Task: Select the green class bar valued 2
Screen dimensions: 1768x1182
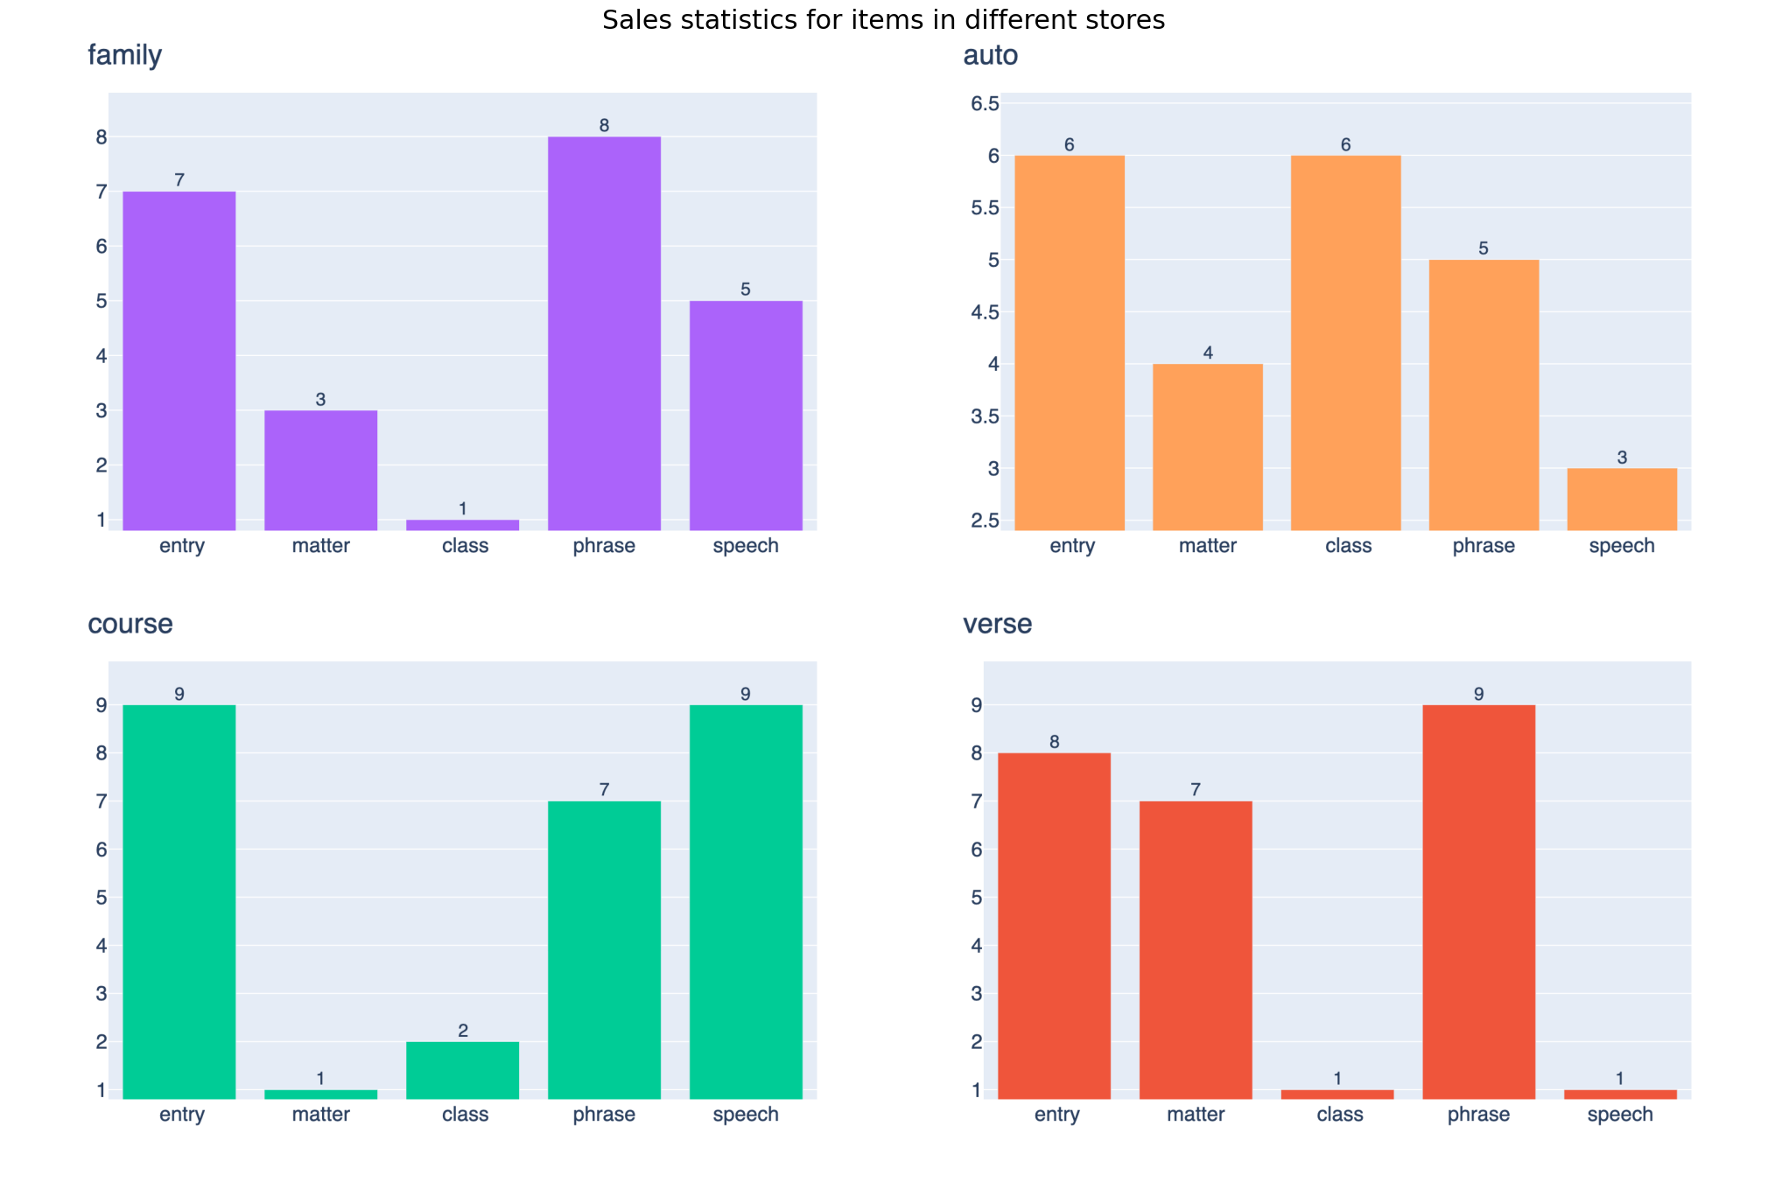Action: [463, 1069]
